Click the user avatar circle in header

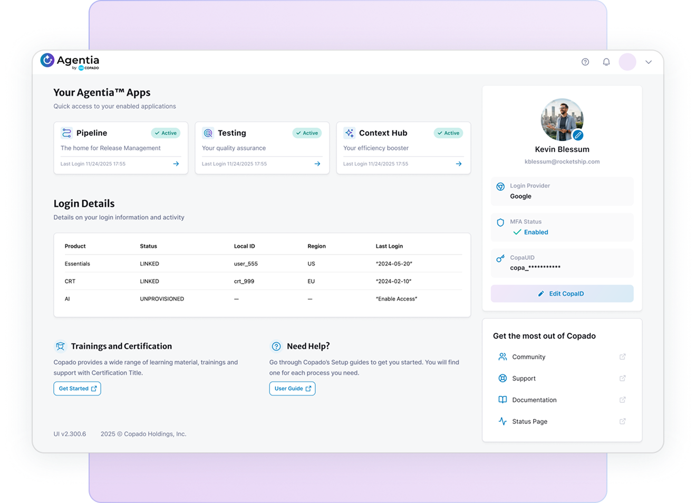click(x=627, y=62)
